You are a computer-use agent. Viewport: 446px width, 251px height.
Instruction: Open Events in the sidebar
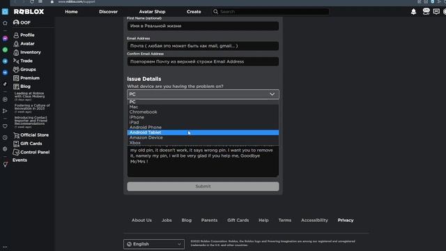tap(20, 160)
